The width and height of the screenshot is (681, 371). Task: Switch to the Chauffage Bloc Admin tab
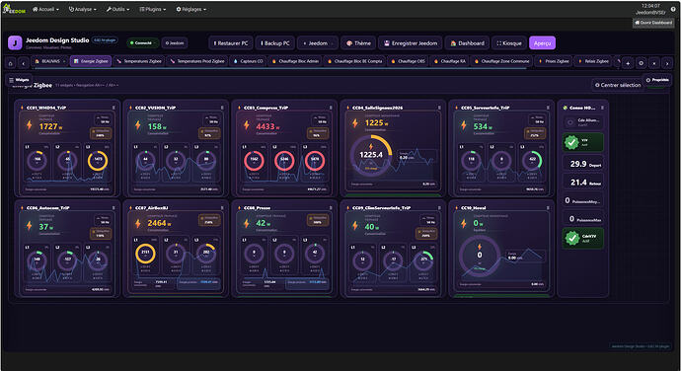coord(295,61)
